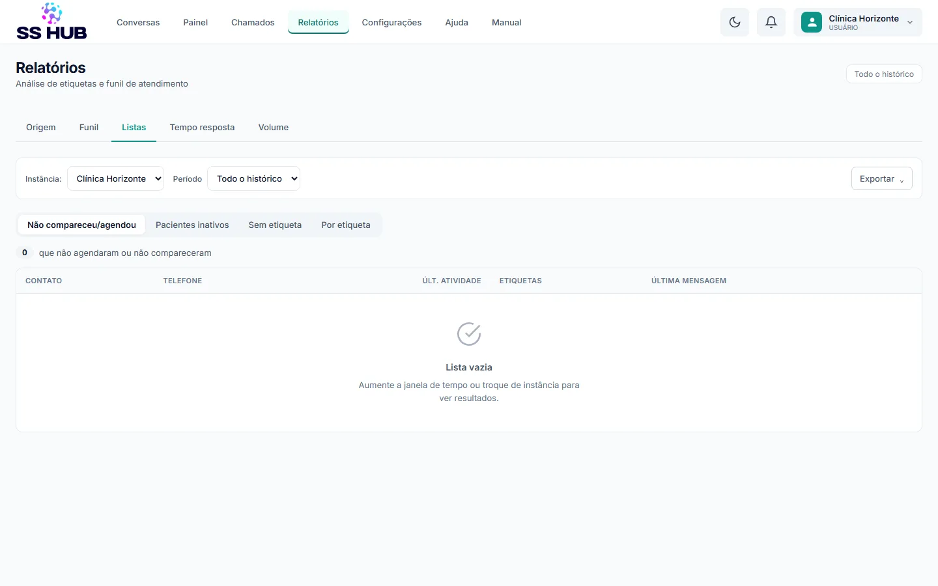The image size is (938, 586).
Task: Click the ÚLTIMA MENSAGEM column header
Action: [689, 281]
